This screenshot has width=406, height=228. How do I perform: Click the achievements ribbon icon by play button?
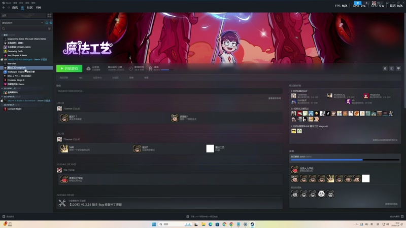(150, 68)
